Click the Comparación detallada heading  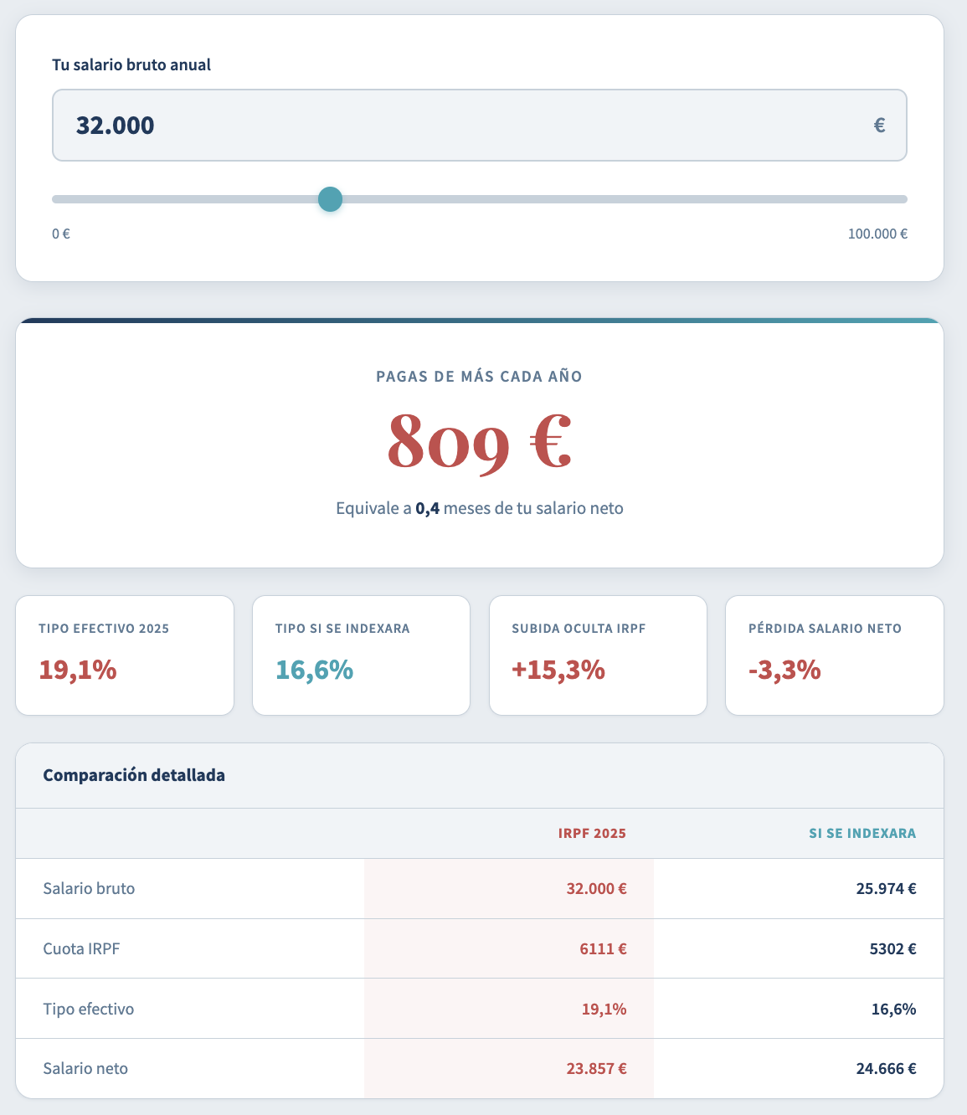click(134, 775)
